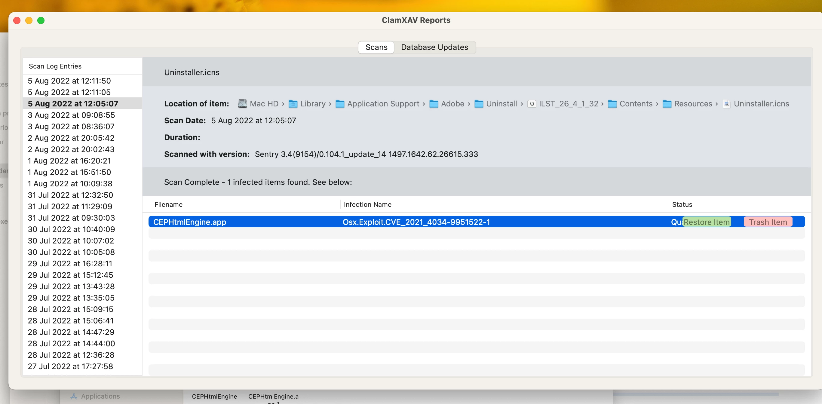Image resolution: width=822 pixels, height=404 pixels.
Task: Select scan entry 3 Aug 2022 at 09:08:55
Action: [x=71, y=115]
